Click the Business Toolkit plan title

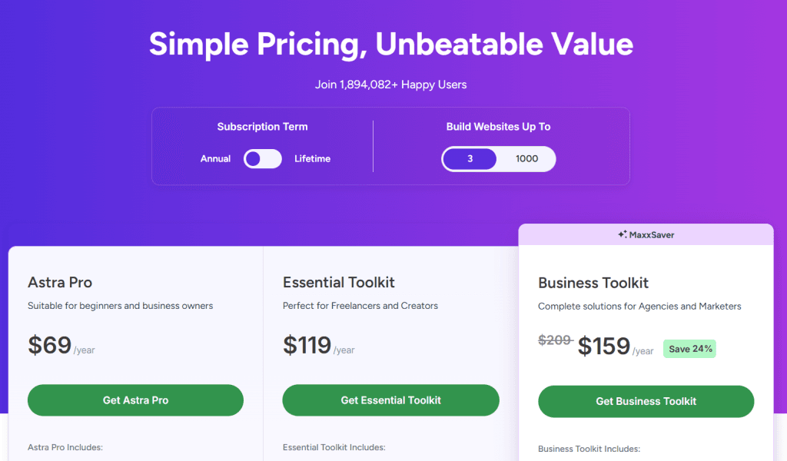pos(593,283)
